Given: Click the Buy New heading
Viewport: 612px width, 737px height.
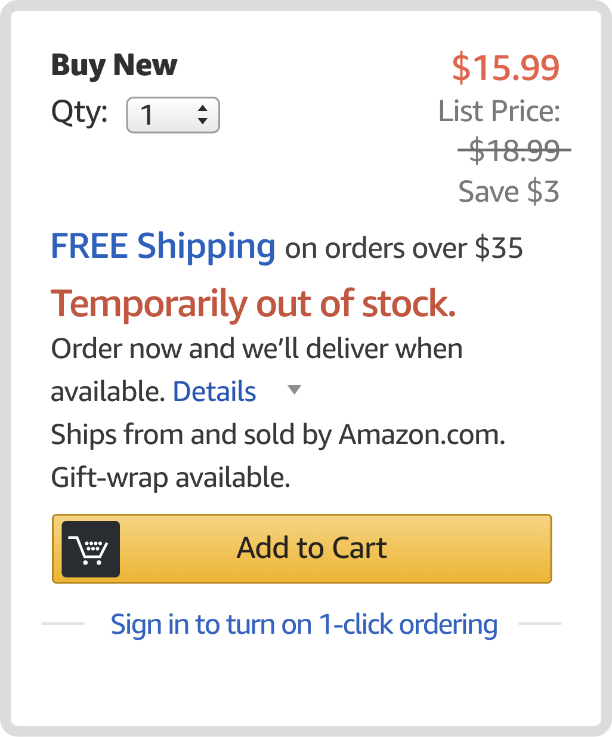Looking at the screenshot, I should tap(113, 66).
